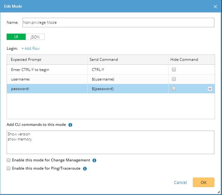The width and height of the screenshot is (222, 195).
Task: Switch to the JSON tab
Action: (35, 37)
